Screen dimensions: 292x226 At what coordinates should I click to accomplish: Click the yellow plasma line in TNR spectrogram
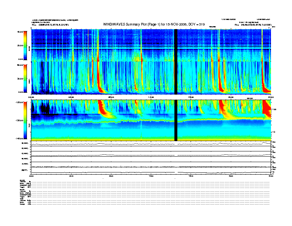tap(151, 121)
